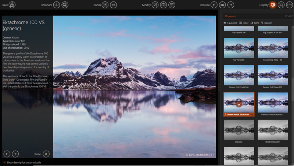This screenshot has height=166, width=294.
Task: Show the loupe Display icon
Action: [x=281, y=5]
